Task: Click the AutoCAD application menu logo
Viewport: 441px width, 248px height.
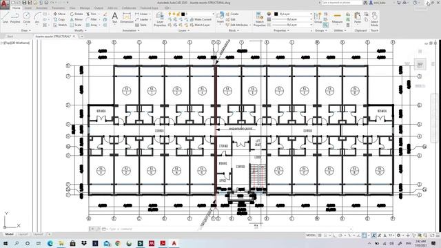Action: (5, 5)
